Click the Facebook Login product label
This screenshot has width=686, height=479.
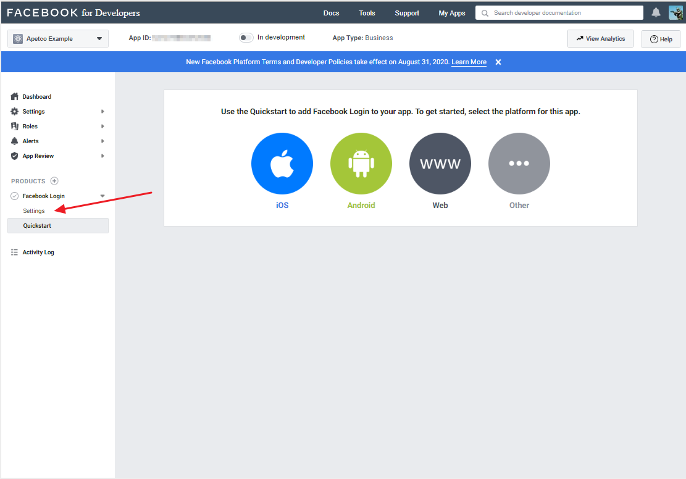pos(43,196)
